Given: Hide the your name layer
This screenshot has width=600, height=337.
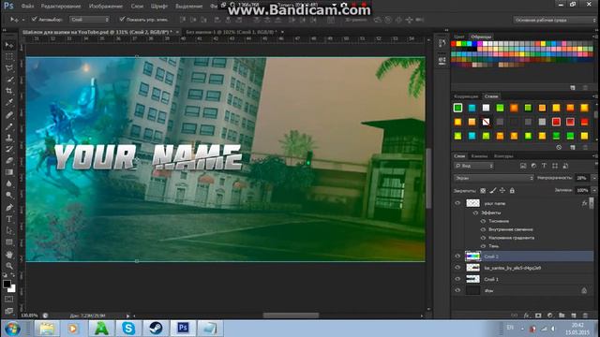Looking at the screenshot, I should [x=457, y=203].
